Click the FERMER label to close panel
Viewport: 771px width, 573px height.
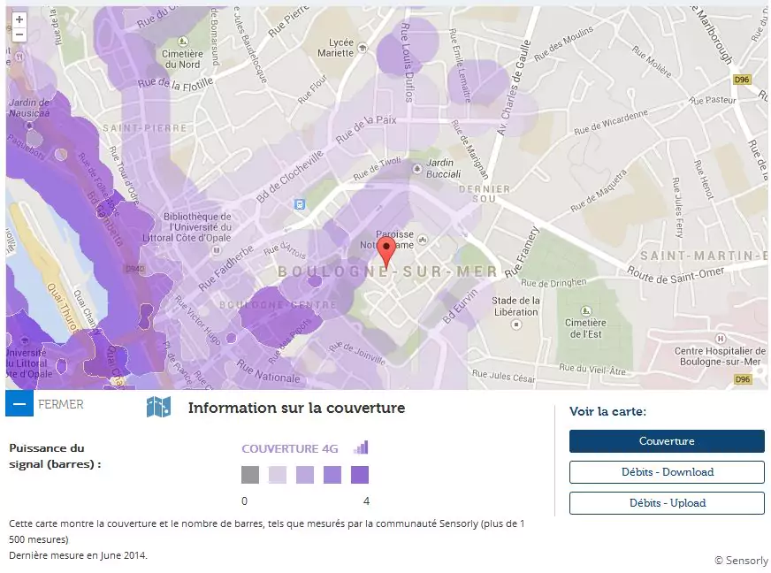pyautogui.click(x=61, y=404)
